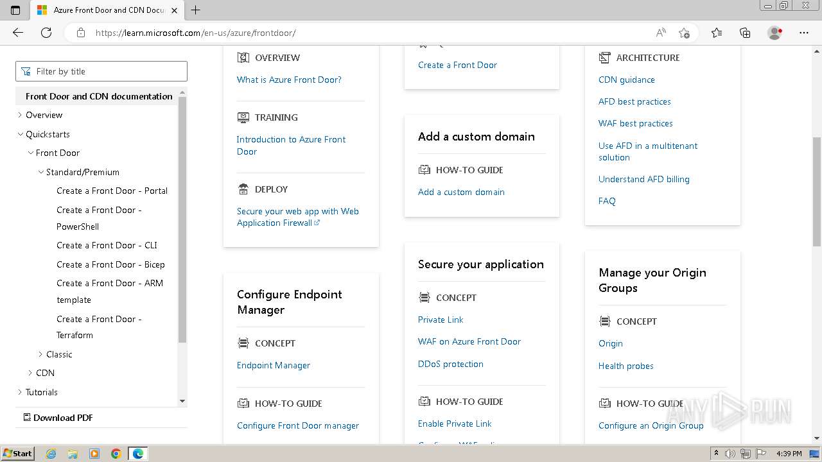The height and width of the screenshot is (462, 822).
Task: Open the Private Link concept link
Action: (x=441, y=320)
